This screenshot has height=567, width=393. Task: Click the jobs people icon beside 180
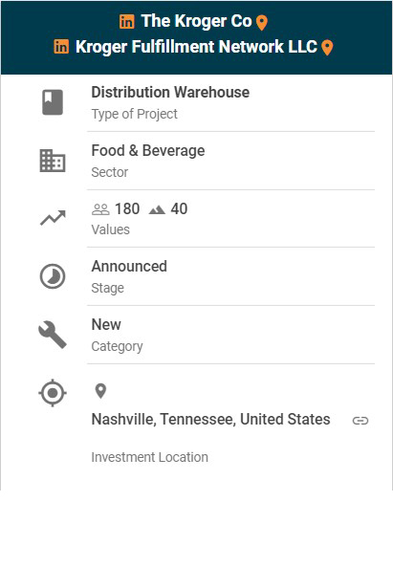(x=100, y=209)
